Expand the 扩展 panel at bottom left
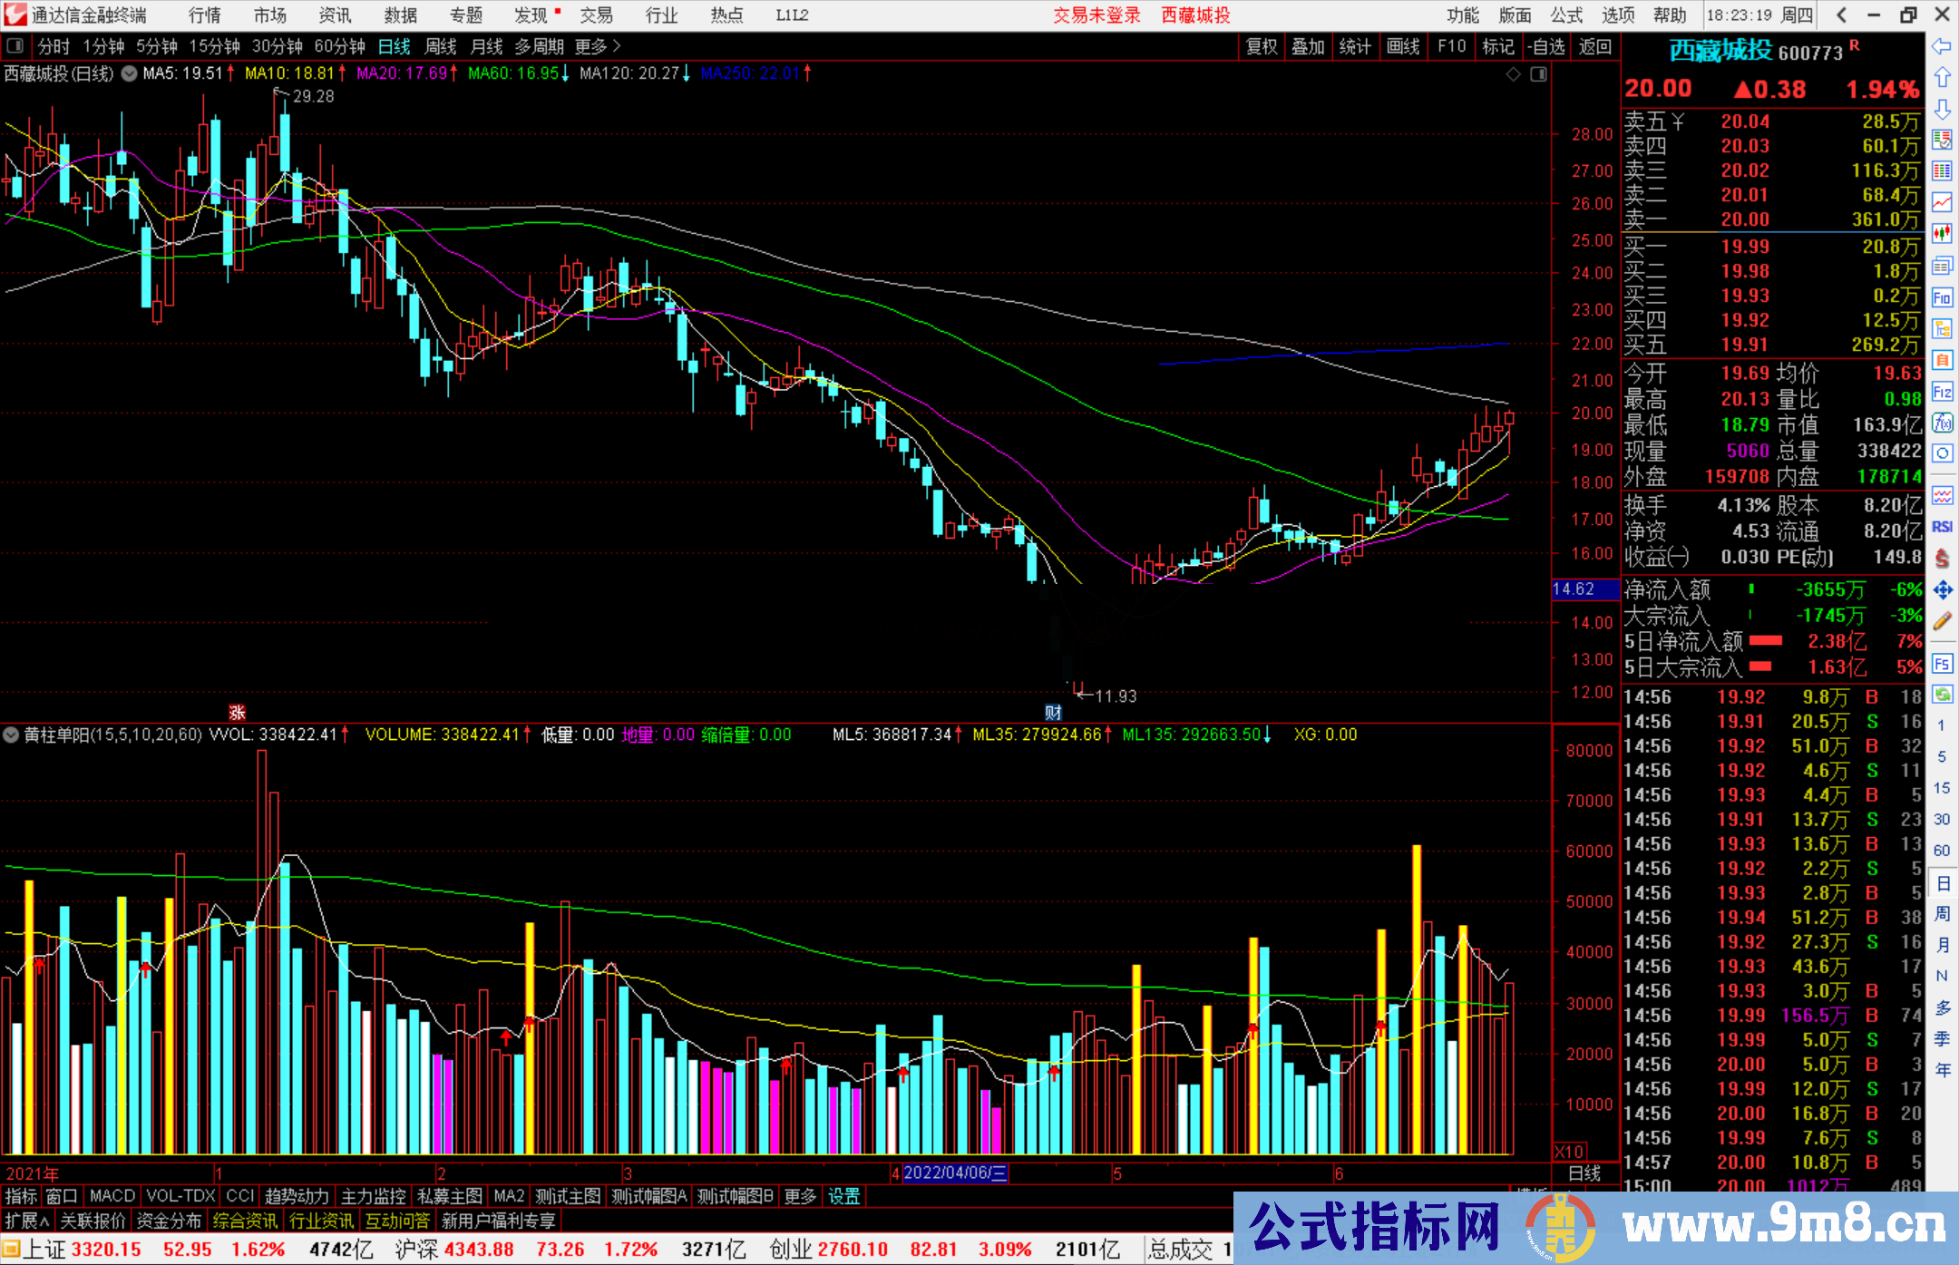This screenshot has height=1265, width=1959. point(27,1221)
